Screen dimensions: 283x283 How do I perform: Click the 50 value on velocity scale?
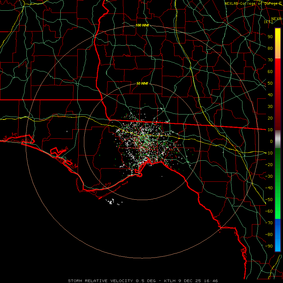pos(270,83)
